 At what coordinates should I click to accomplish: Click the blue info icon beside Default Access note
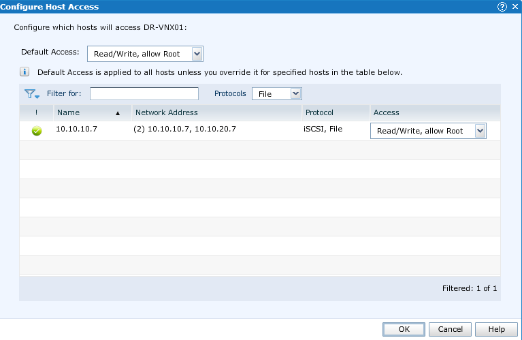point(25,72)
